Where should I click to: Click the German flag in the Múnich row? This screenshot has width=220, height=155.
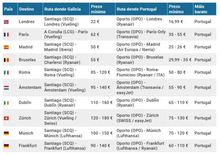(6, 133)
